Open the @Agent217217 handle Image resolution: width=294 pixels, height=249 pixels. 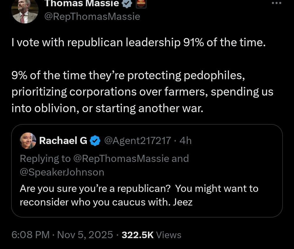[138, 141]
